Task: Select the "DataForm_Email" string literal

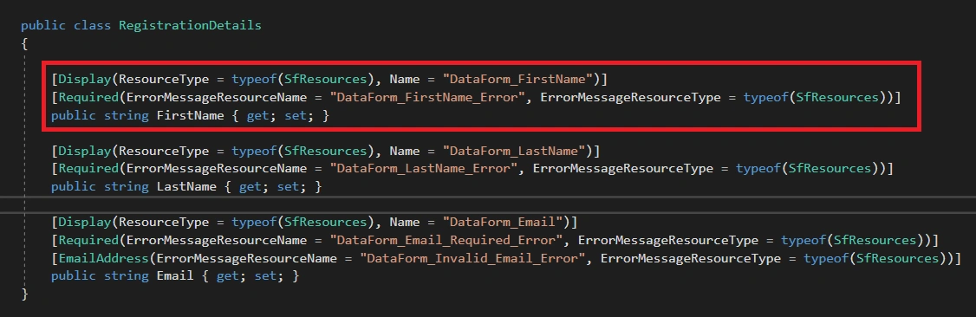Action: (x=503, y=222)
